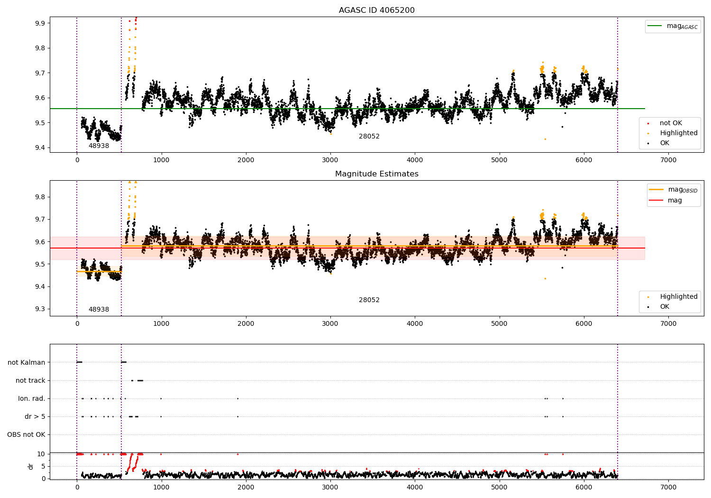711x498 pixels.
Task: Click the 9.3 y-tick of middle plot
Action: 40,309
